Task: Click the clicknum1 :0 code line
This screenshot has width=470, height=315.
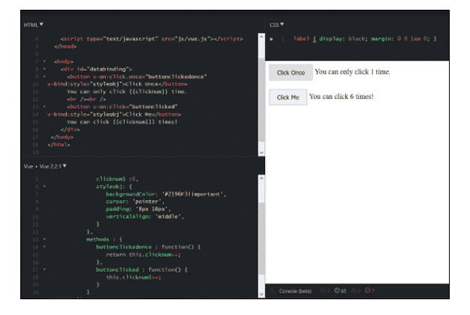Action: coord(117,179)
